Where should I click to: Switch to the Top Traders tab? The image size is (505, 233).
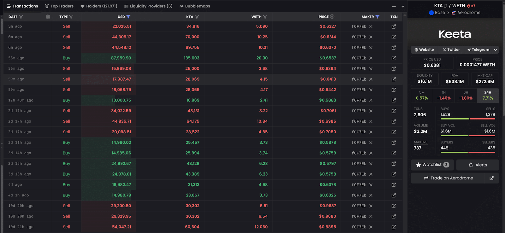click(59, 6)
